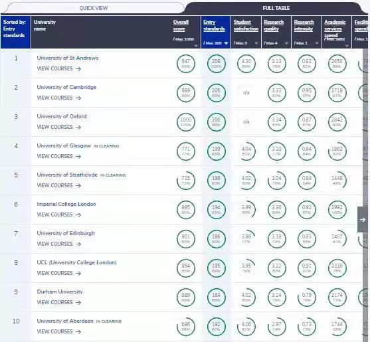Open University of Edinburgh page
Image resolution: width=370 pixels, height=342 pixels.
point(66,234)
